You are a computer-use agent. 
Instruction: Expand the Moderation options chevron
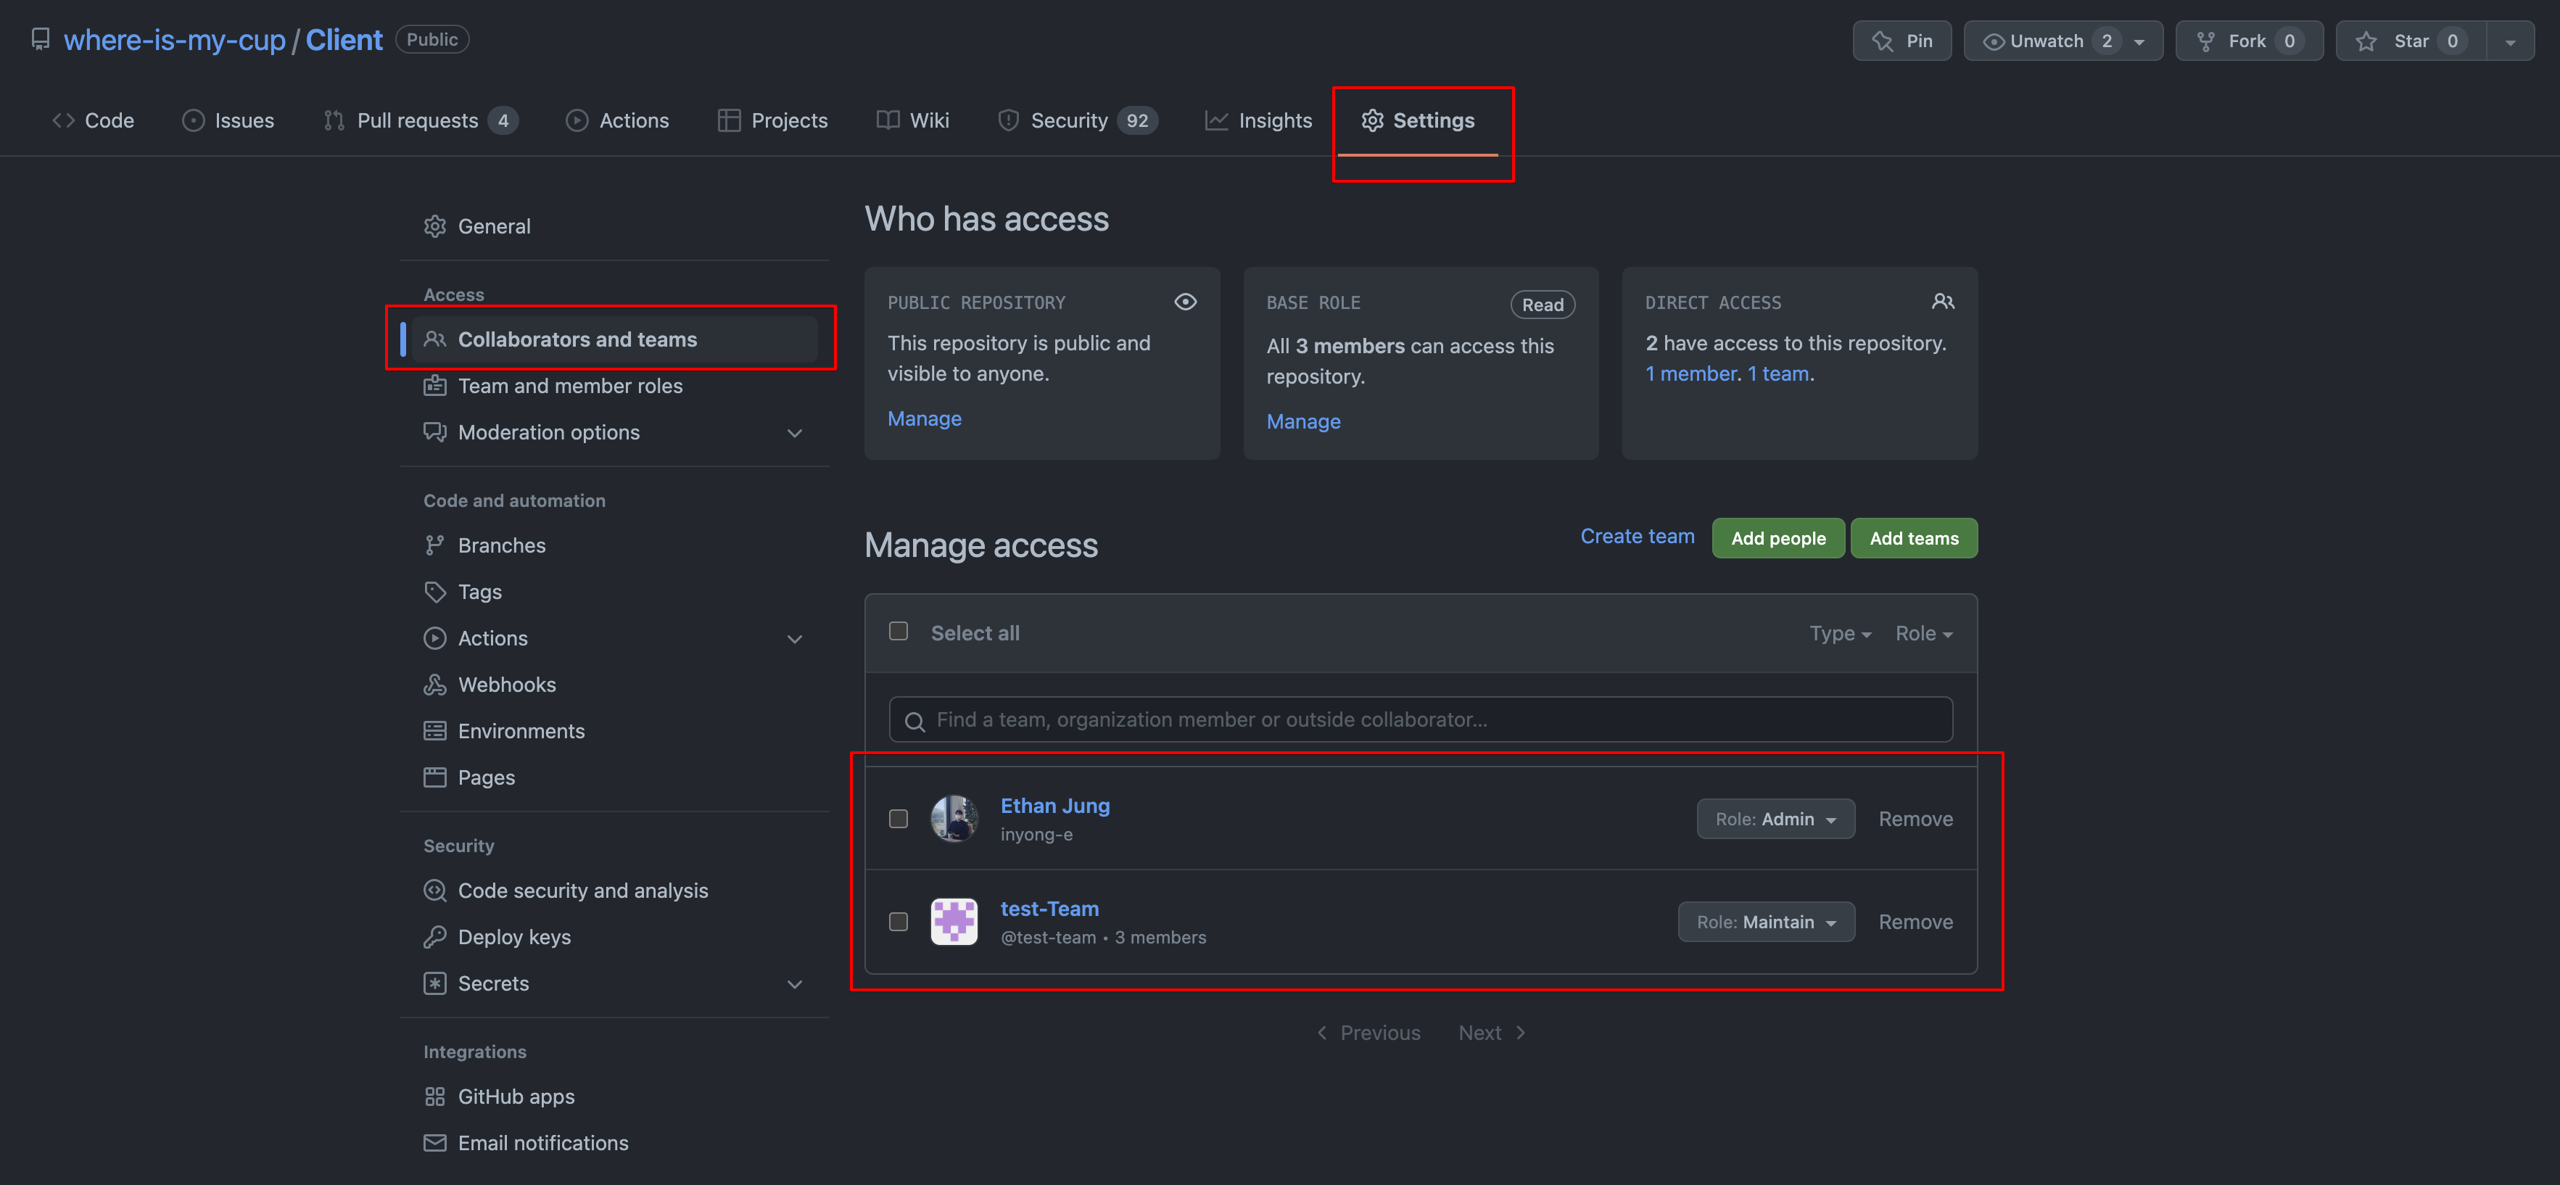[794, 434]
